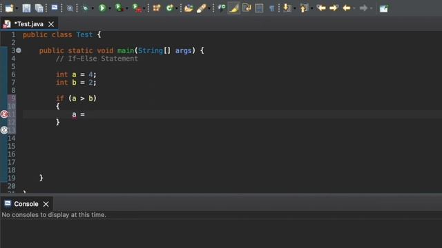Click the comment '// If-Else Statement'
Image resolution: width=442 pixels, height=248 pixels.
(97, 59)
